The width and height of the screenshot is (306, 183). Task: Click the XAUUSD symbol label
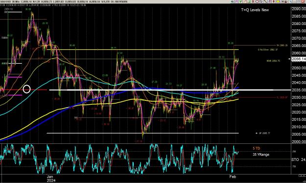[6, 1]
